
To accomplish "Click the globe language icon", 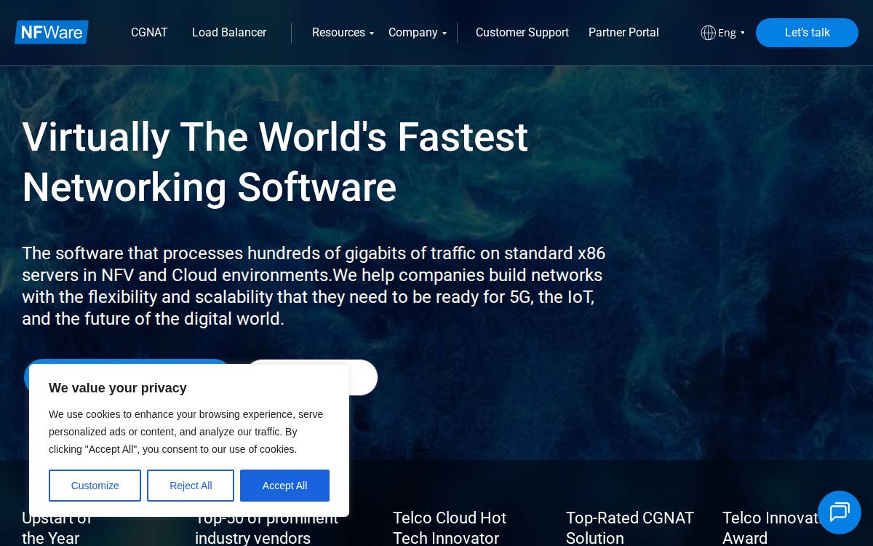I will pyautogui.click(x=708, y=33).
